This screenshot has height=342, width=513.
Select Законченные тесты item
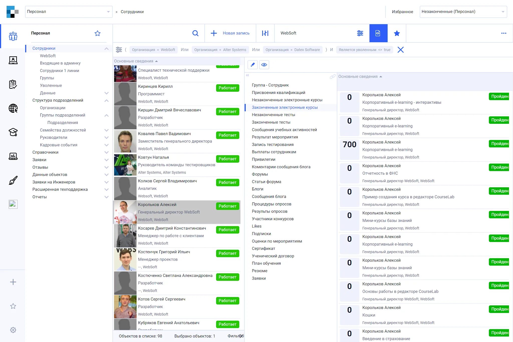(271, 122)
